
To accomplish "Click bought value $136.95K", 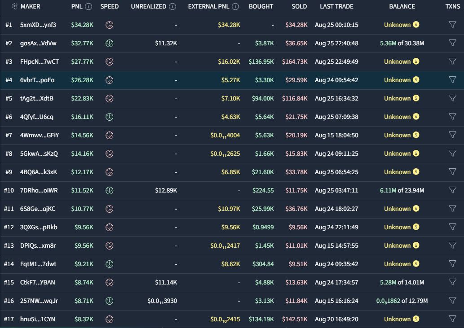I will click(261, 62).
